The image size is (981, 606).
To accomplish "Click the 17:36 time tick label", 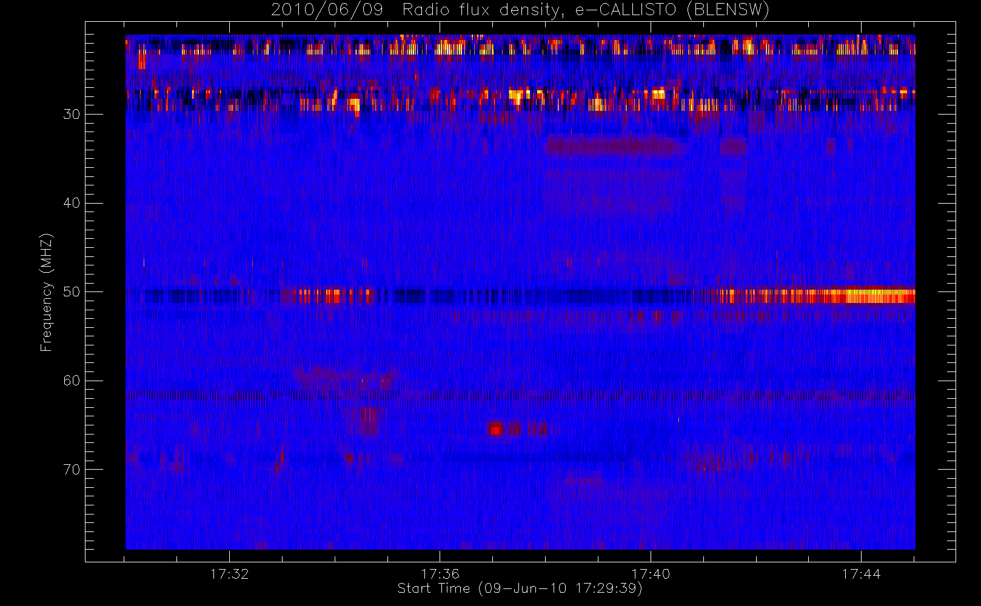I will tap(440, 574).
